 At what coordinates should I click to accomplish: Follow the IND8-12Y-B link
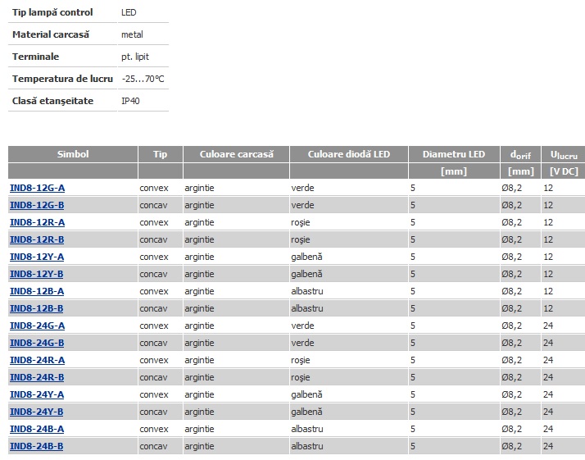tap(37, 274)
